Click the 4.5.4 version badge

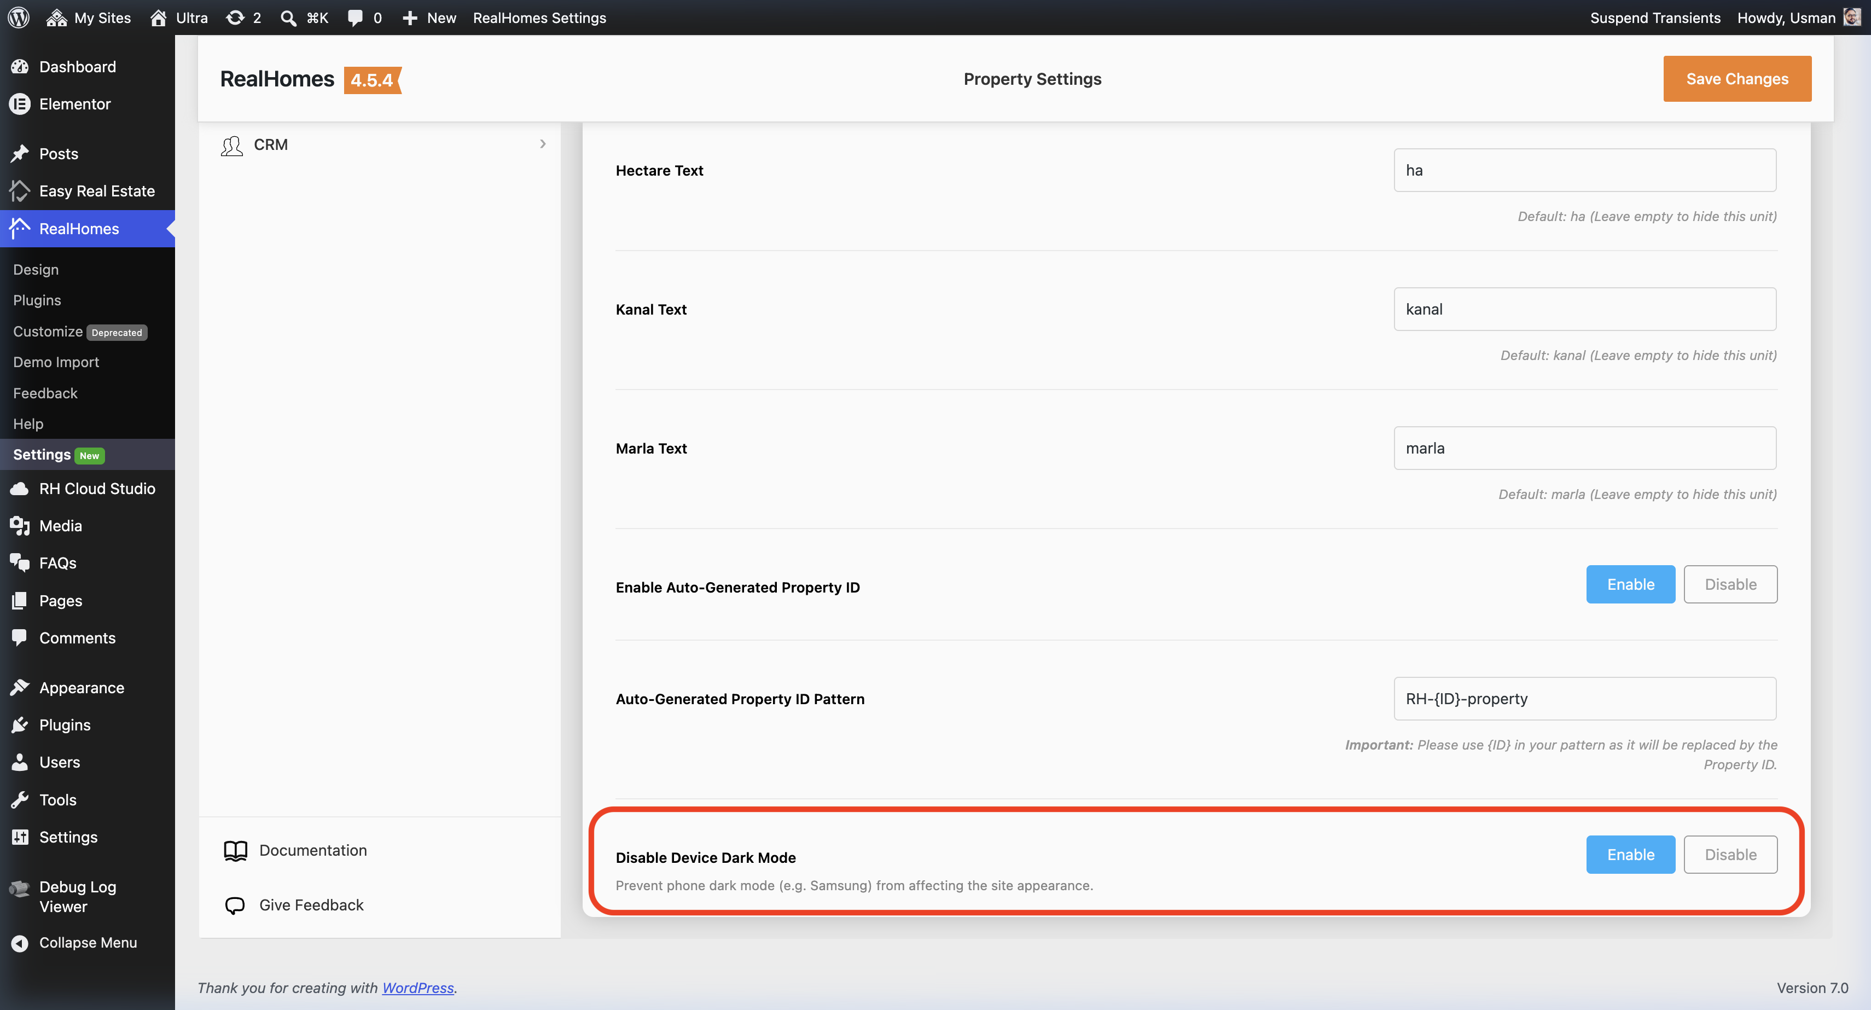372,80
